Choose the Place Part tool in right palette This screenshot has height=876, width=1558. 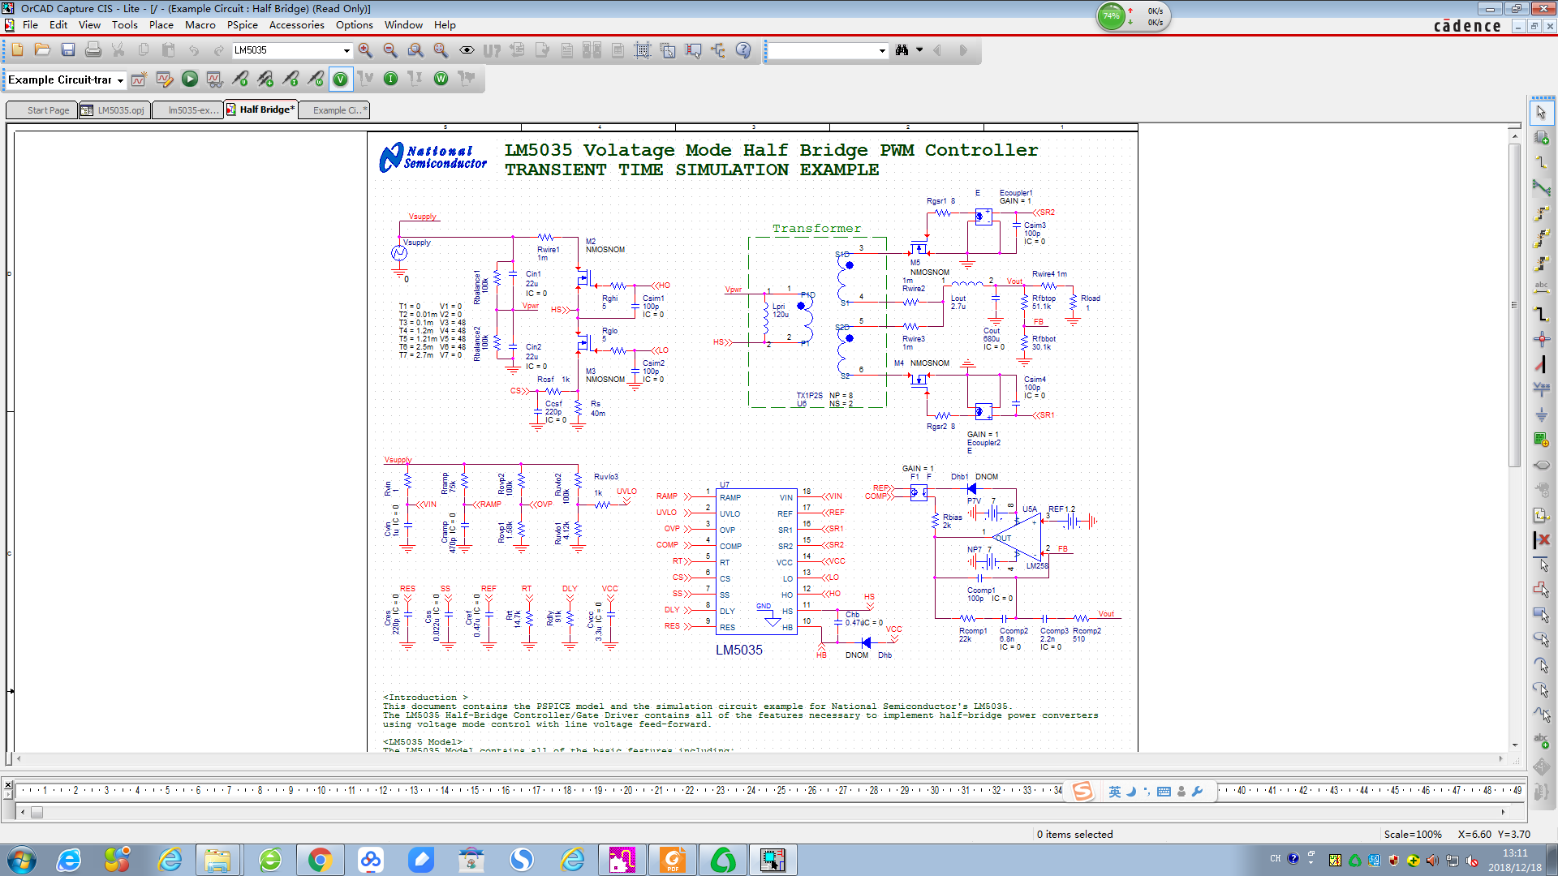(1541, 138)
